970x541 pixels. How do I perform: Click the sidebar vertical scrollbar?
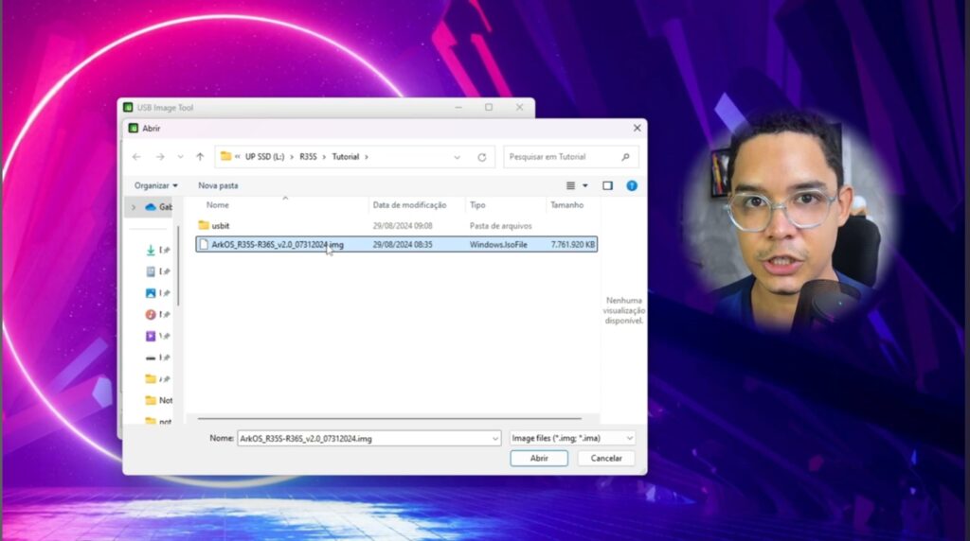pyautogui.click(x=178, y=266)
